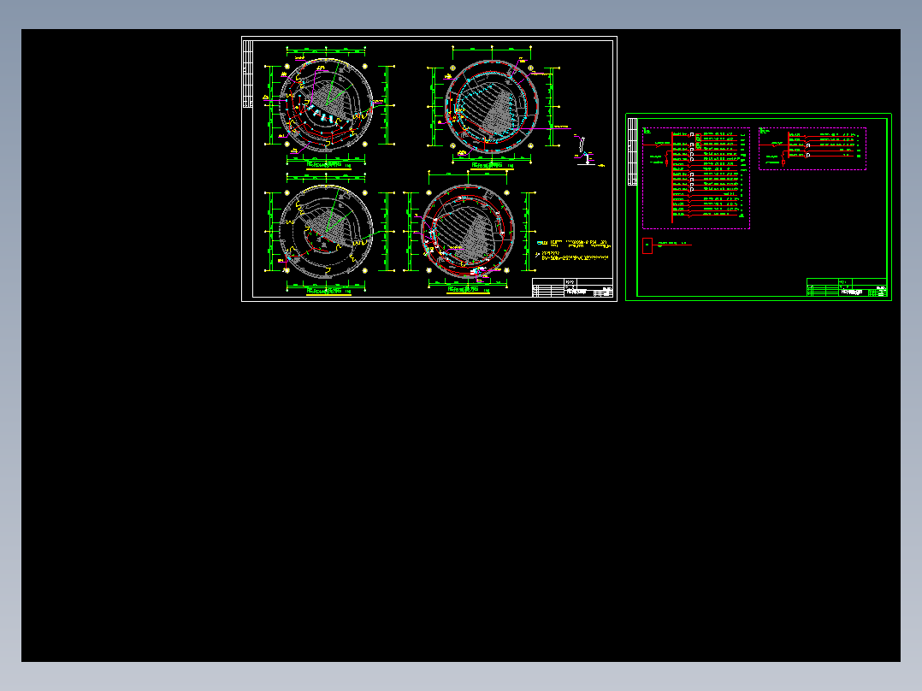Select the bottom-left circular floor plan
This screenshot has height=691, width=922.
326,232
